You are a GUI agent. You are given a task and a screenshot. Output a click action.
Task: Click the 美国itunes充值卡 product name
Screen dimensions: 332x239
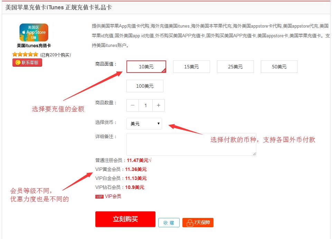pos(34,46)
